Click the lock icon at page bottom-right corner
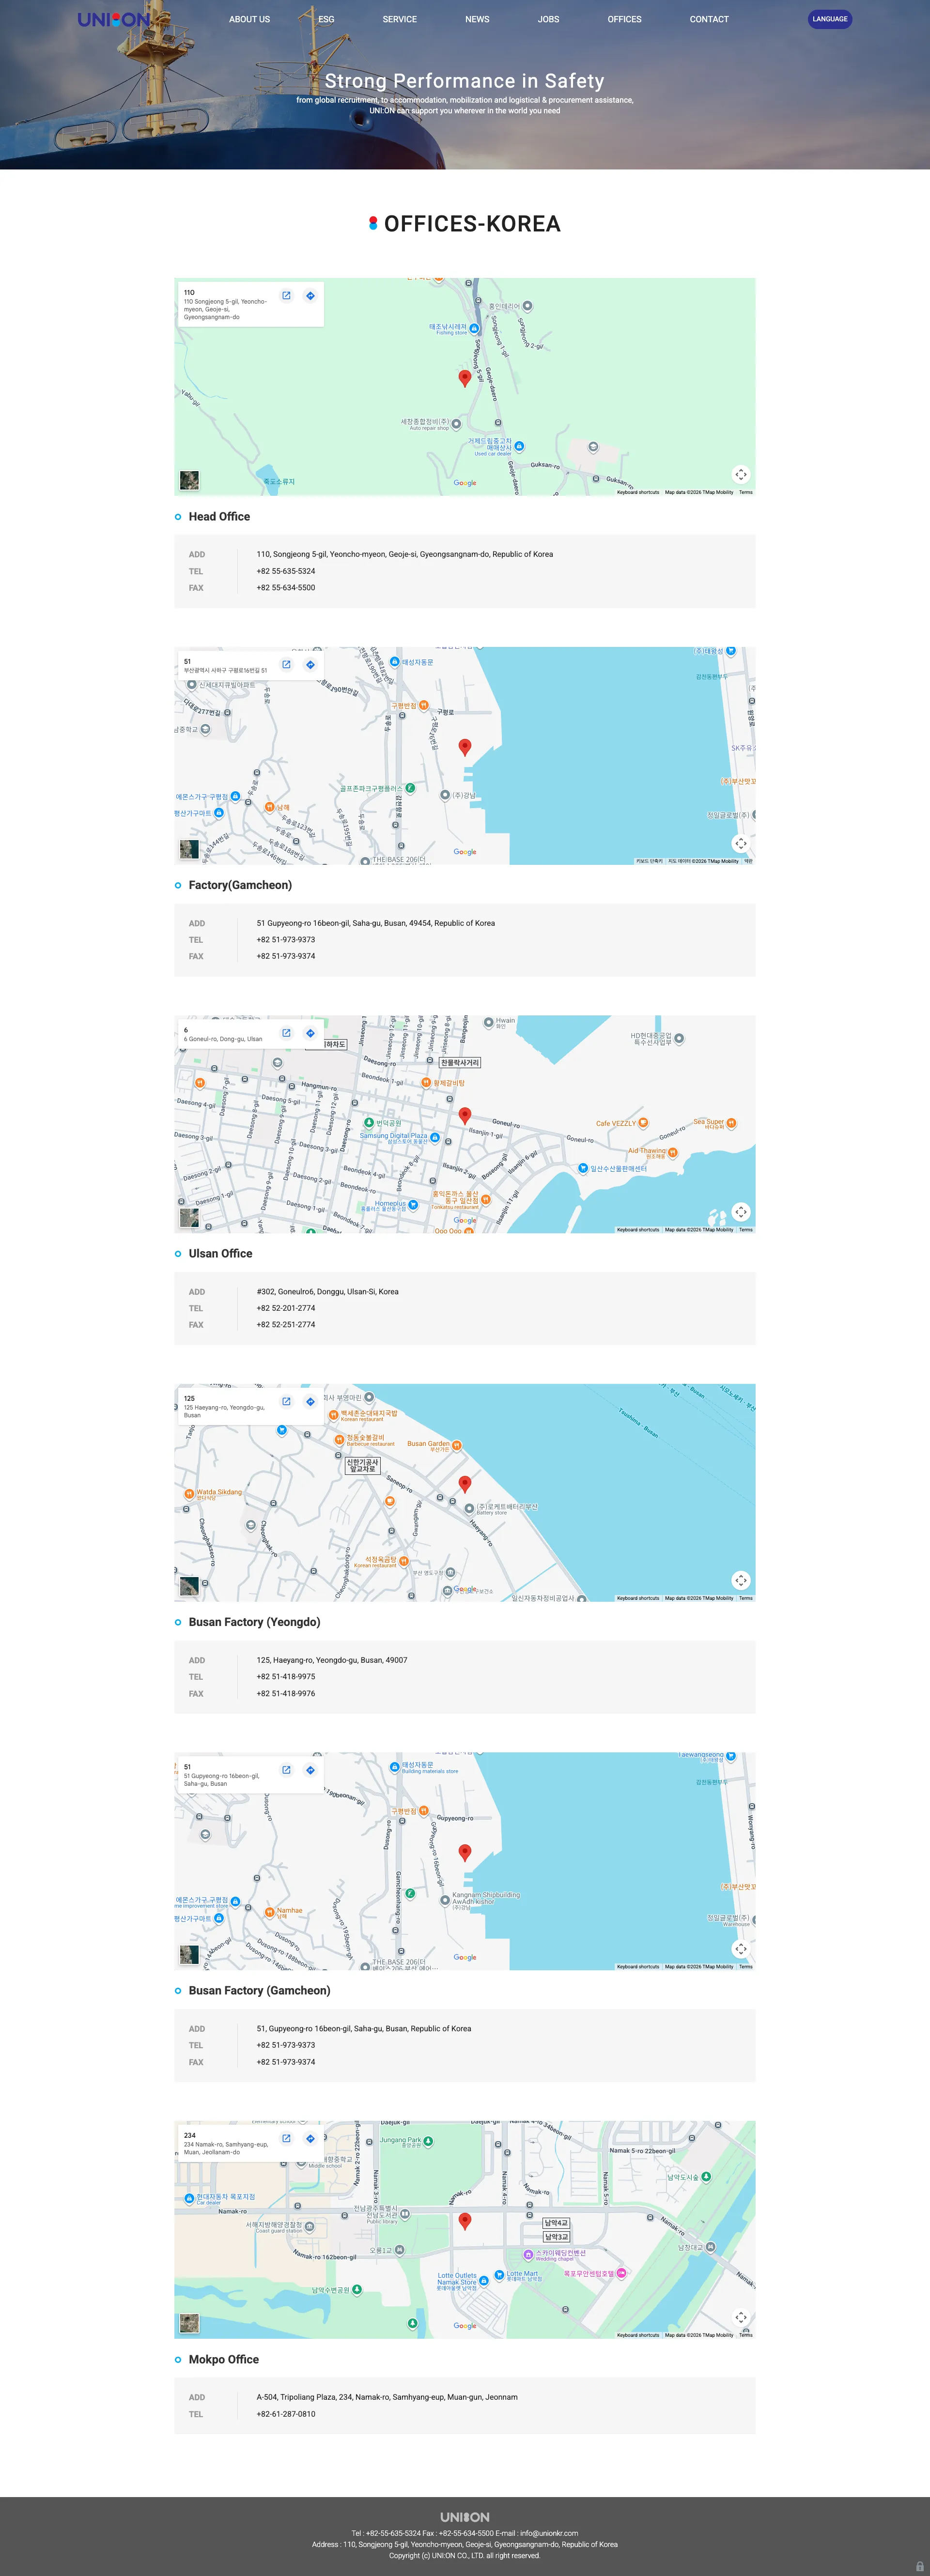The height and width of the screenshot is (2576, 930). pos(920,2566)
